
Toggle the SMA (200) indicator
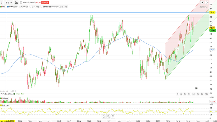tap(12, 7)
